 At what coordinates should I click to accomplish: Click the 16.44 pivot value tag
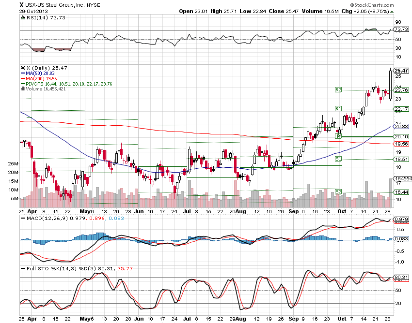point(401,192)
